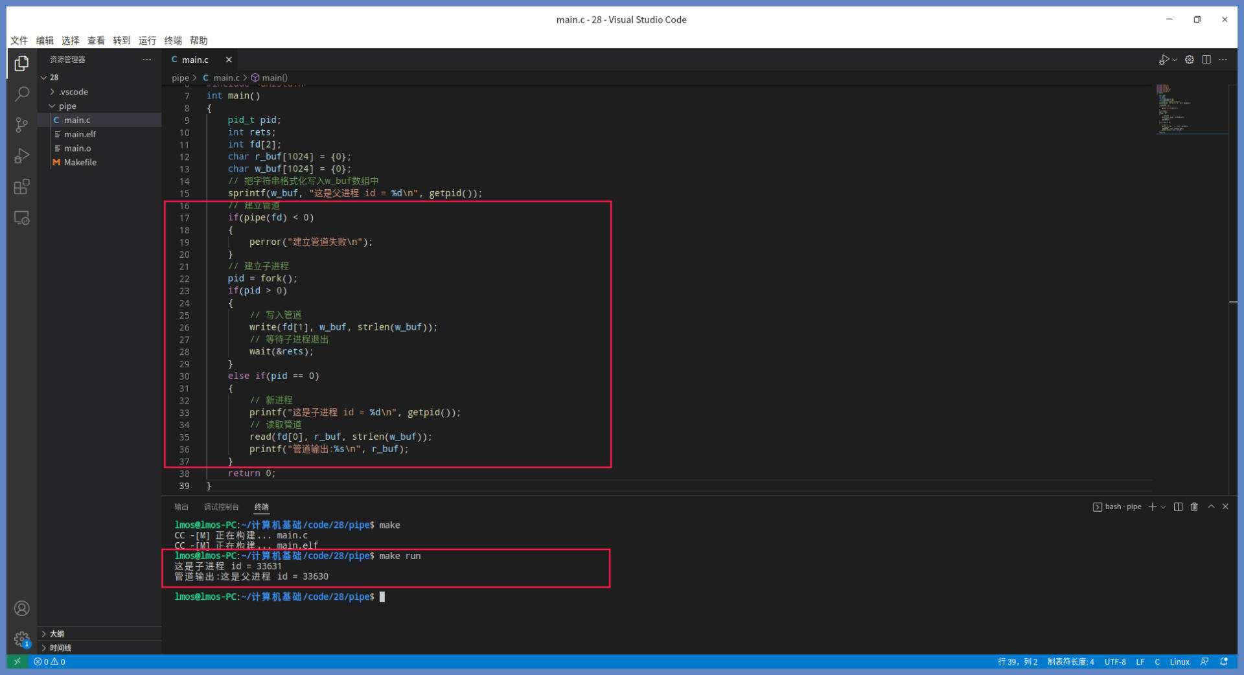Switch to the 调试控制台 panel tab

click(221, 507)
